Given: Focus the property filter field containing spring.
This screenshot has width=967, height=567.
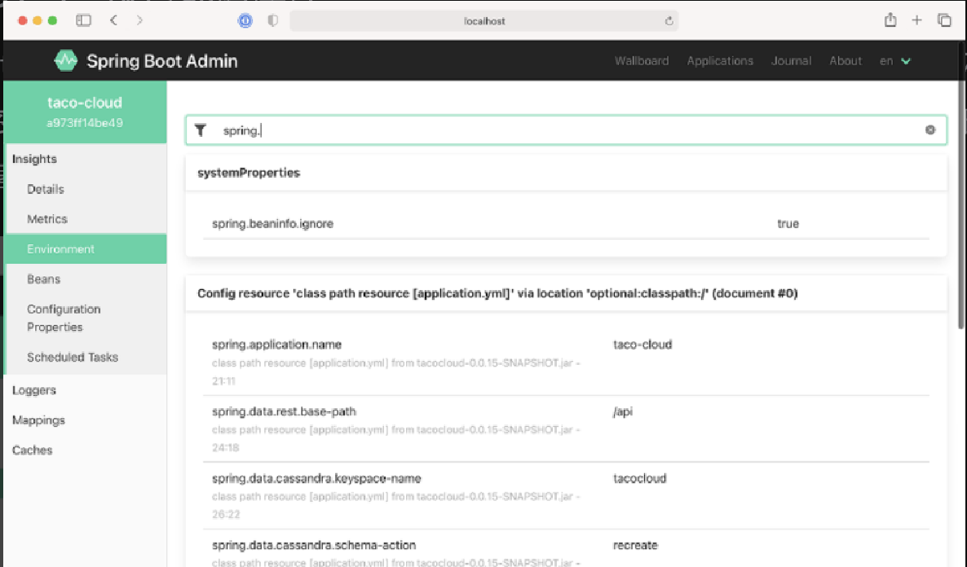Looking at the screenshot, I should tap(566, 130).
